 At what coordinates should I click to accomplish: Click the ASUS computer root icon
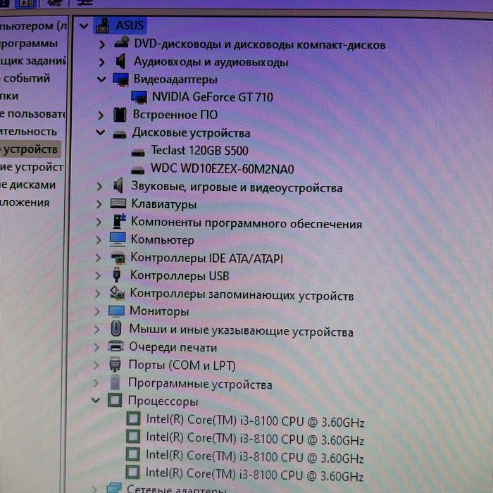(103, 25)
